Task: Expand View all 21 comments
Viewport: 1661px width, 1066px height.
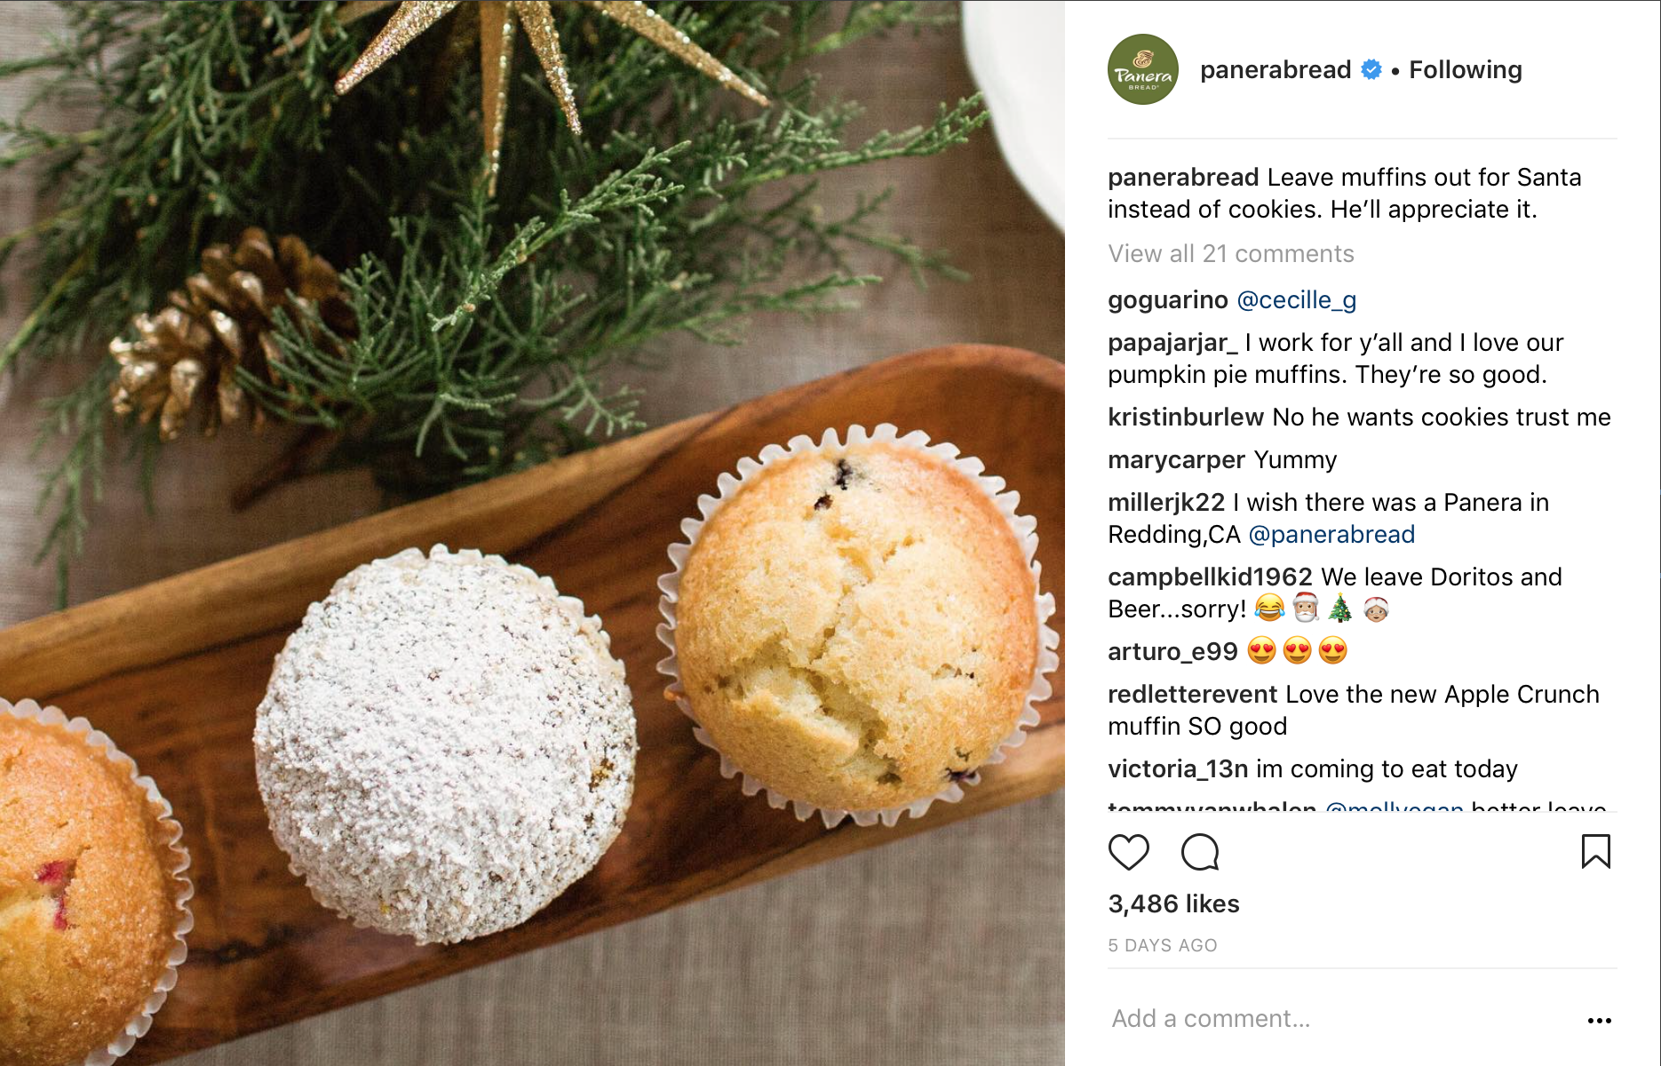Action: 1231,254
